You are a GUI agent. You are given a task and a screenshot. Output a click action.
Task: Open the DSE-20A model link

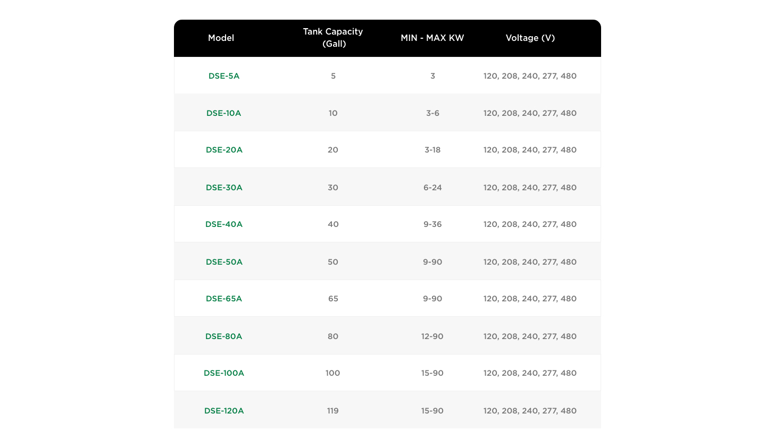pyautogui.click(x=224, y=150)
